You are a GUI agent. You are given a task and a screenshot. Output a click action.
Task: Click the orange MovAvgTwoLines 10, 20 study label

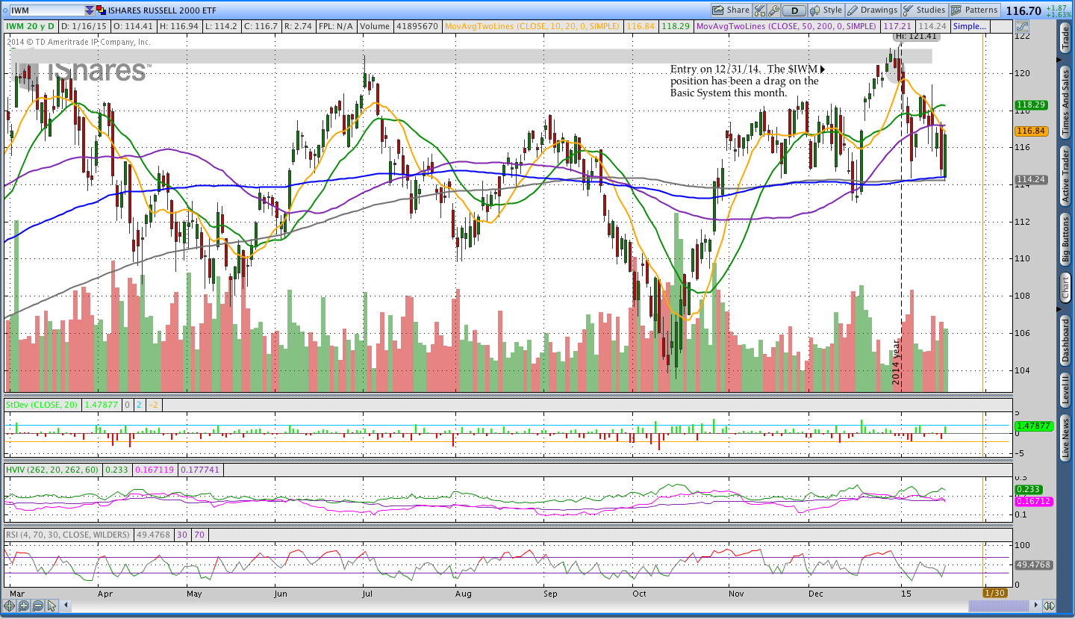point(532,26)
